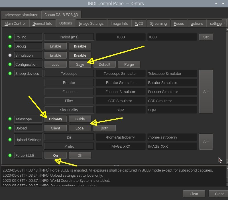Open the Image Info tab

119,23
